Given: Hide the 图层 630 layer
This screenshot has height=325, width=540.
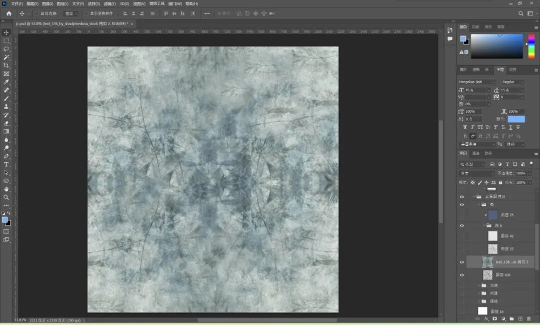Looking at the screenshot, I should 462,275.
